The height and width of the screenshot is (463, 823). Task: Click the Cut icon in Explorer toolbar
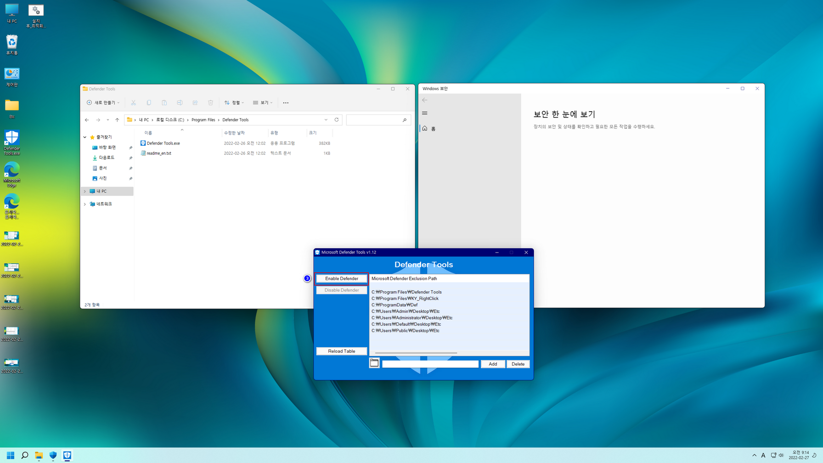pos(133,102)
